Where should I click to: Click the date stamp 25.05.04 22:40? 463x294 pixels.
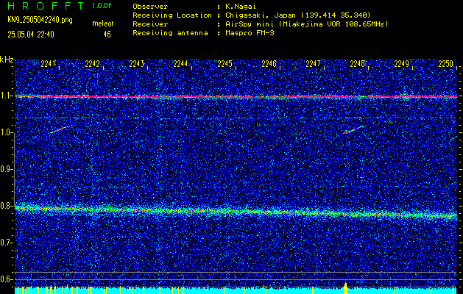coord(31,35)
